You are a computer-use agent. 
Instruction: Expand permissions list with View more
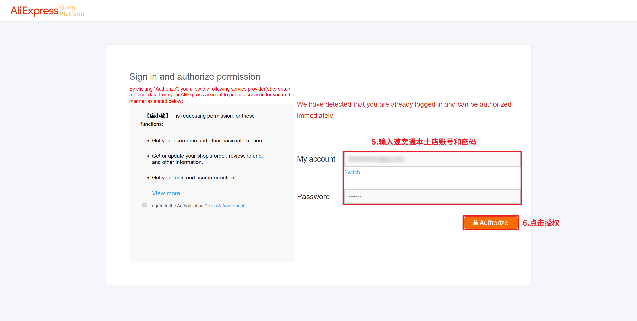pos(166,193)
